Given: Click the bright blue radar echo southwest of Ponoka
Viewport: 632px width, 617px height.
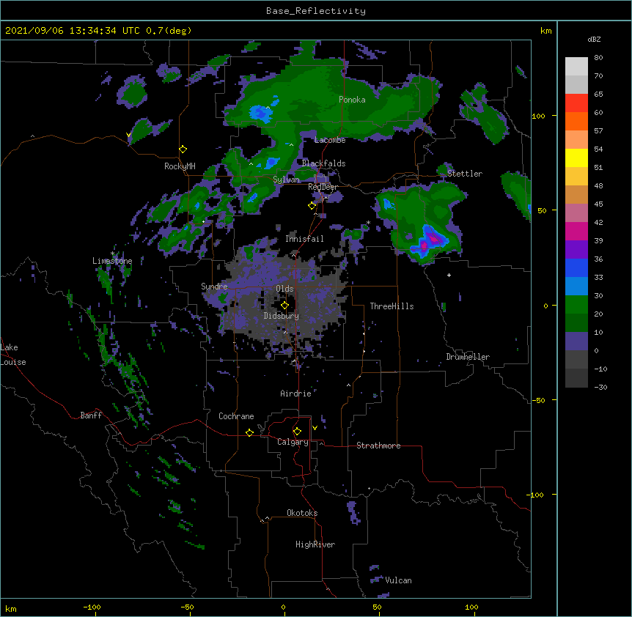Looking at the screenshot, I should 261,113.
